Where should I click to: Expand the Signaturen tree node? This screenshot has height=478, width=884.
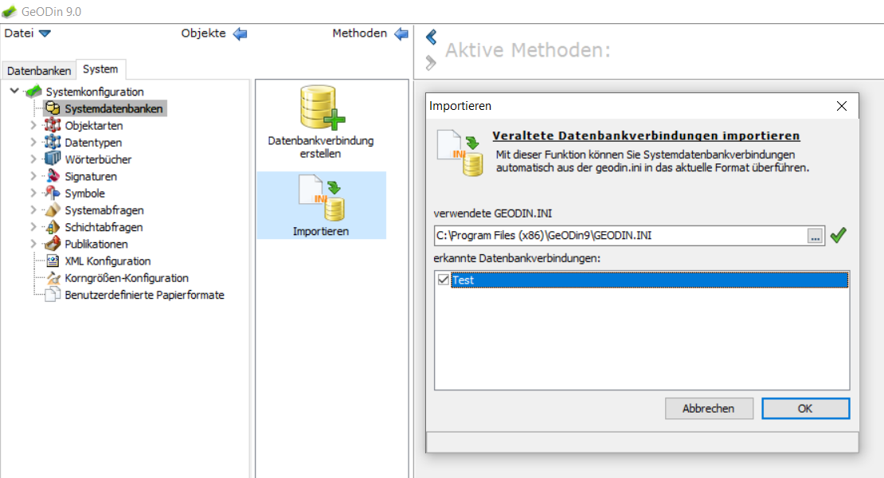[33, 176]
